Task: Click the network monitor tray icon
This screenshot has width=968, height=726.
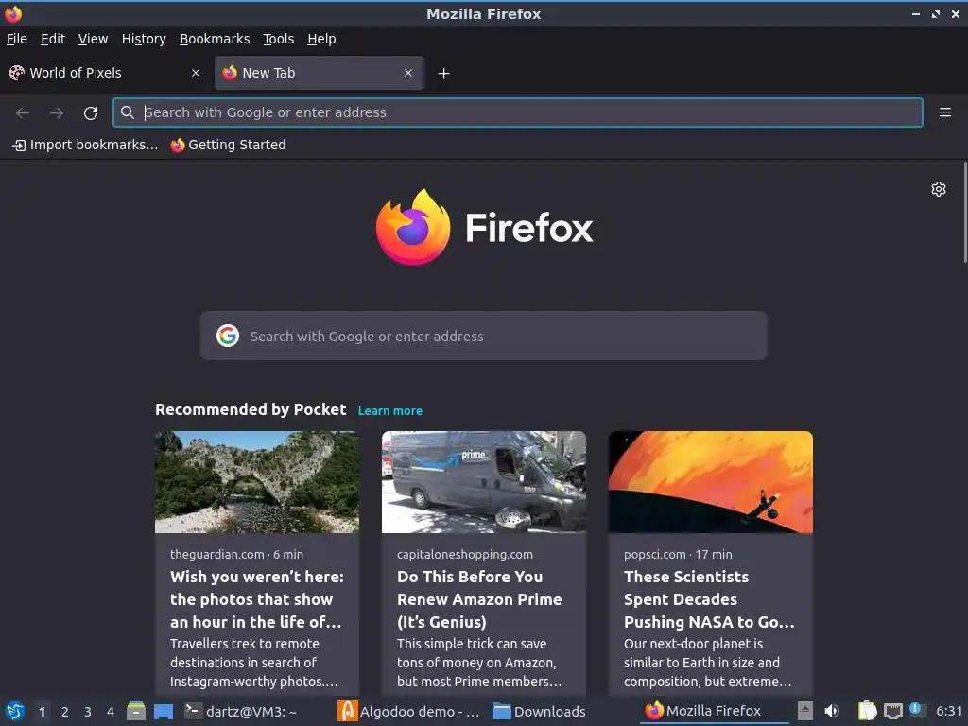Action: [x=892, y=711]
